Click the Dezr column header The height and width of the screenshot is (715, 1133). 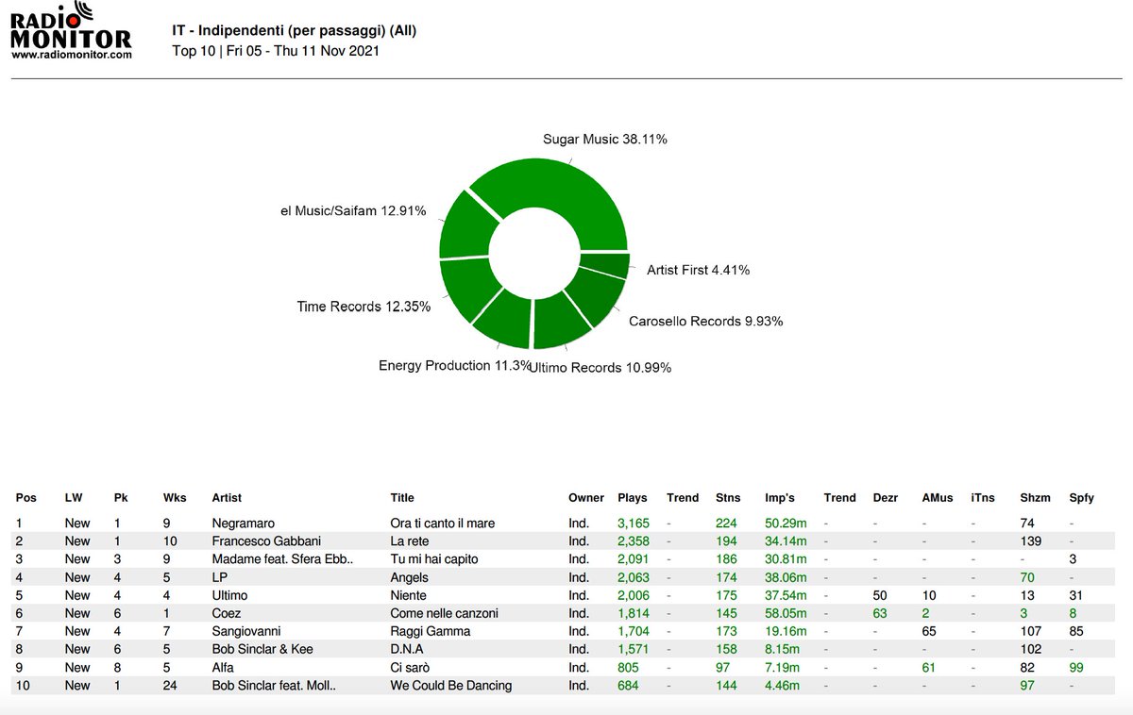[886, 497]
